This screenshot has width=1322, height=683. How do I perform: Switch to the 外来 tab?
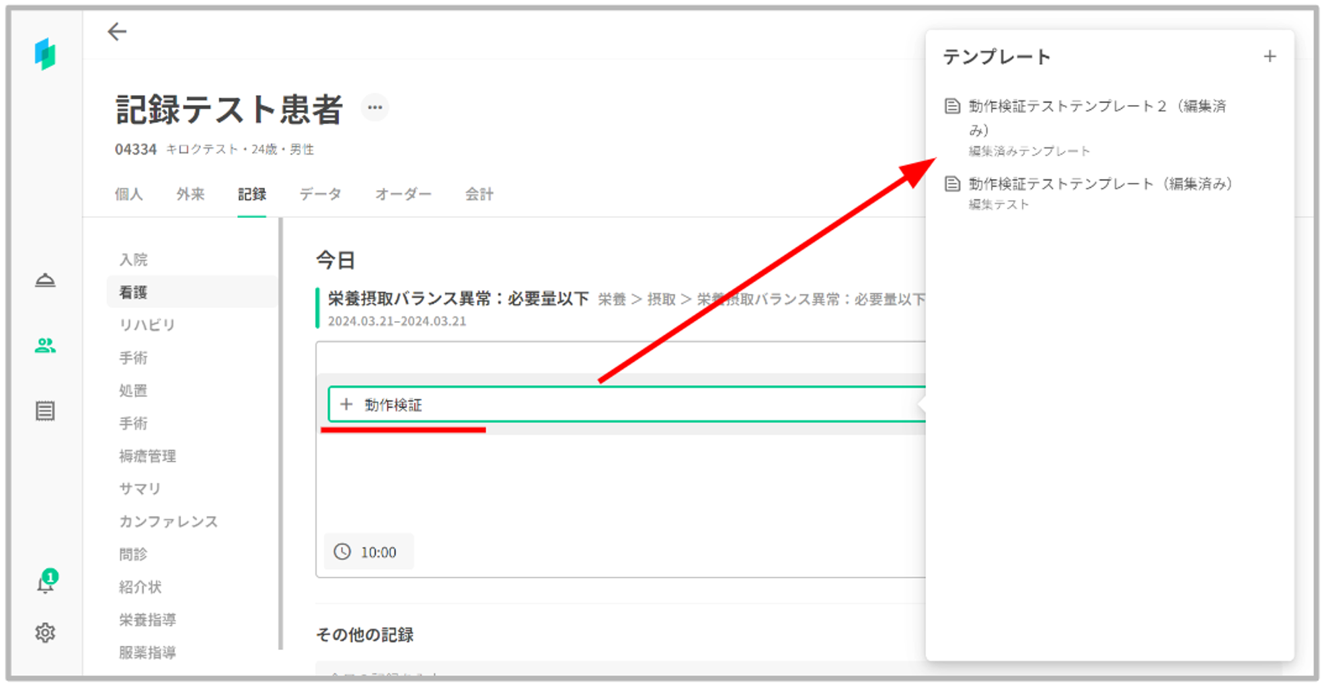click(x=190, y=194)
